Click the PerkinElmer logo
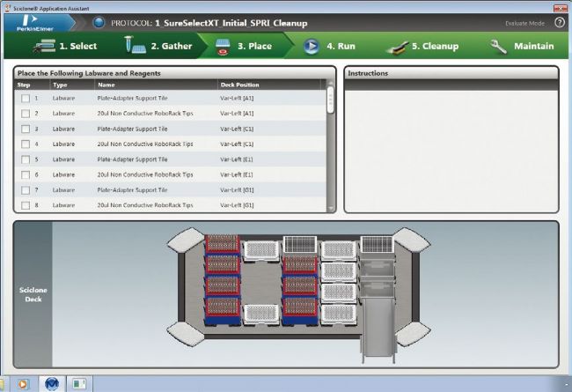The image size is (572, 392). click(x=34, y=23)
